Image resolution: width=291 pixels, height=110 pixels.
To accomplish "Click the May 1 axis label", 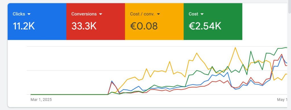I will coord(282,100).
